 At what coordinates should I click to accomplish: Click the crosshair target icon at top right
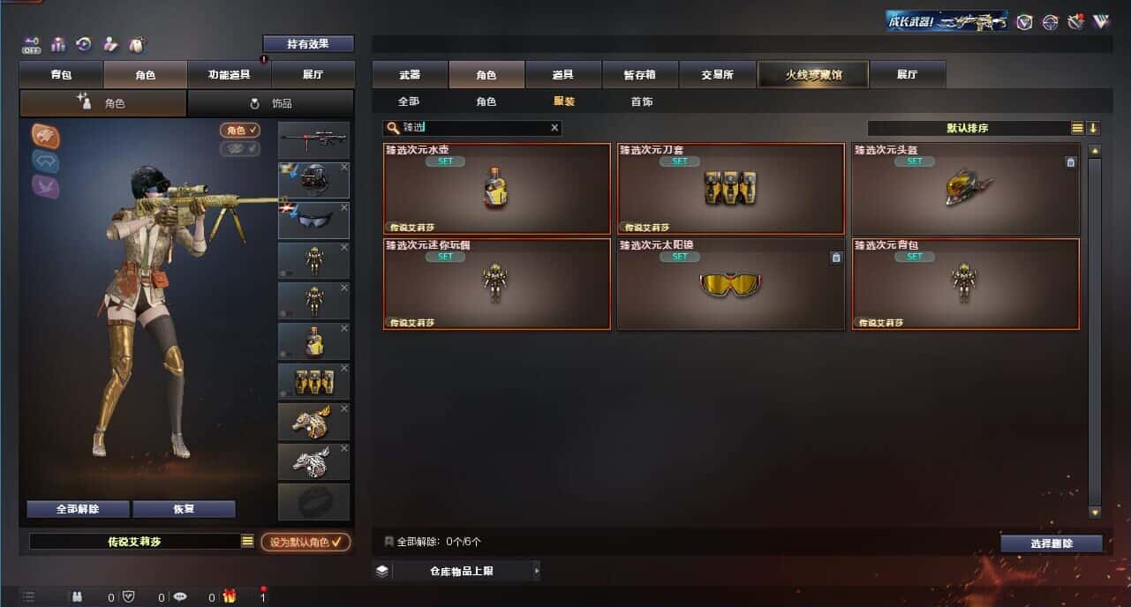(1050, 22)
